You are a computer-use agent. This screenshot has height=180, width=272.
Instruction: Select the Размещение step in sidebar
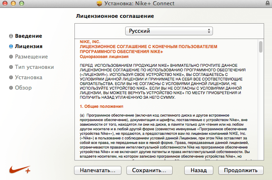click(31, 57)
